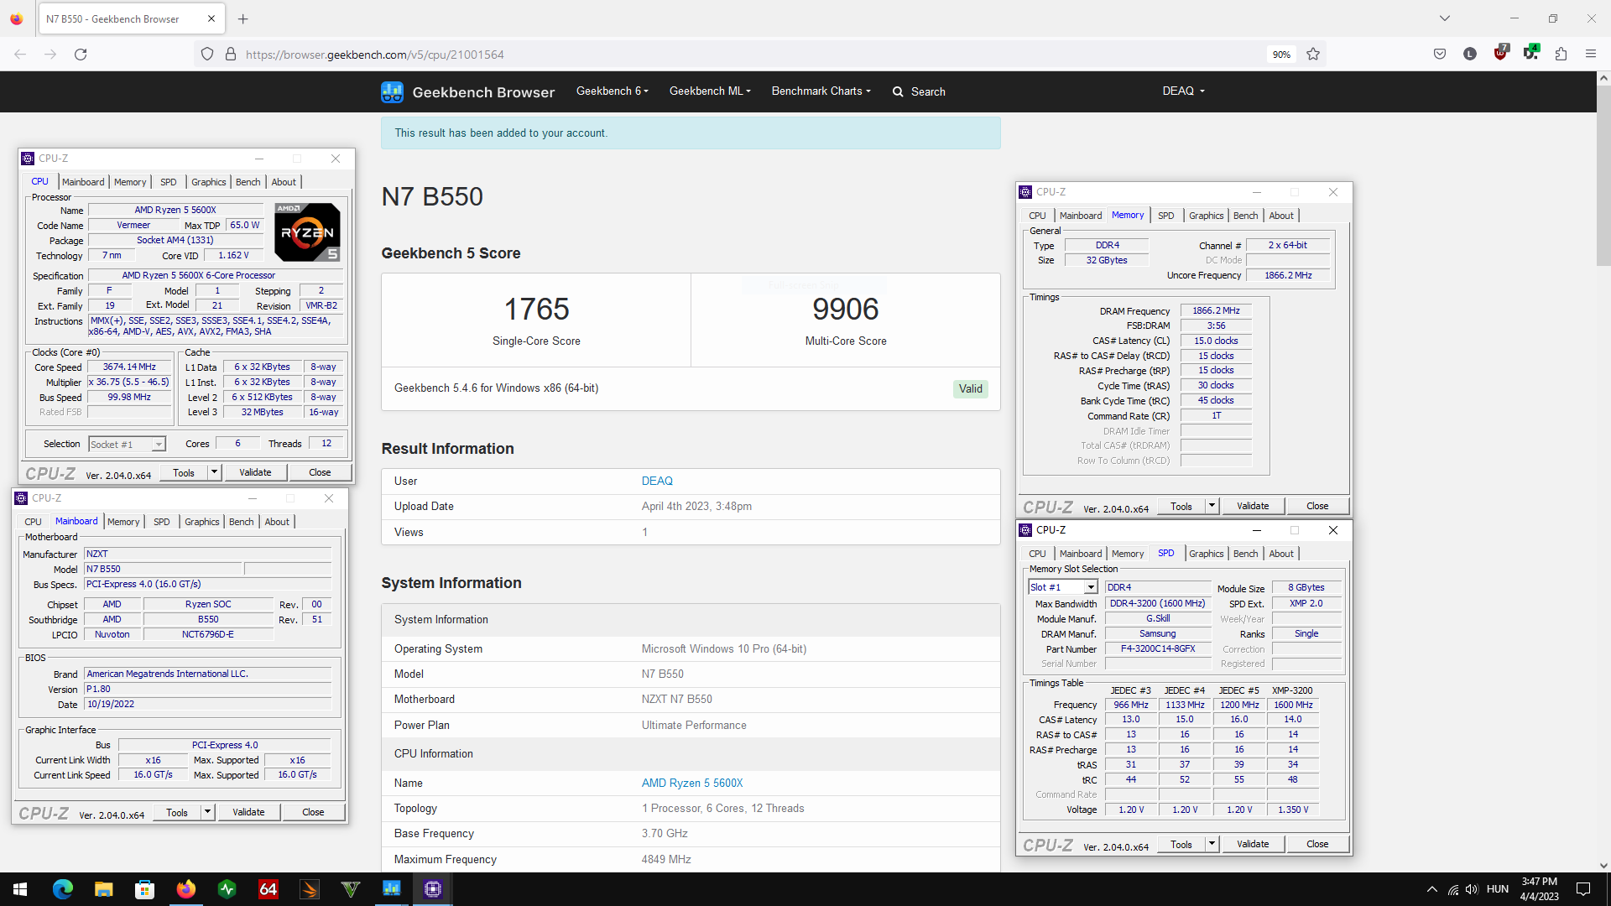Click the taskbar clock and date
The width and height of the screenshot is (1611, 906).
pyautogui.click(x=1540, y=889)
